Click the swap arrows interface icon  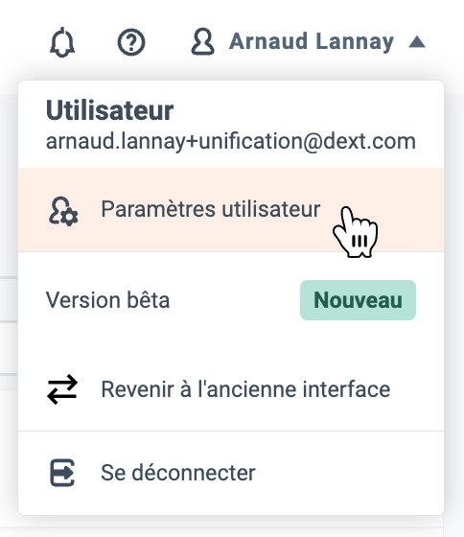point(62,389)
